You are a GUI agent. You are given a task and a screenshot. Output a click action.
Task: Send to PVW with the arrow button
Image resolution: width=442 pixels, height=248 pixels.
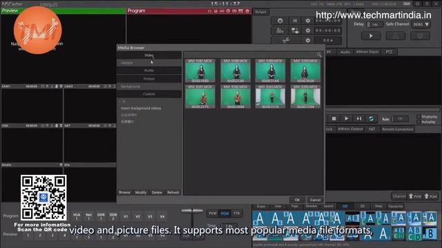pos(415,196)
